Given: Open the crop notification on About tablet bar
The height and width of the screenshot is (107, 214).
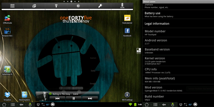Looking at the screenshot, I should (186, 105).
